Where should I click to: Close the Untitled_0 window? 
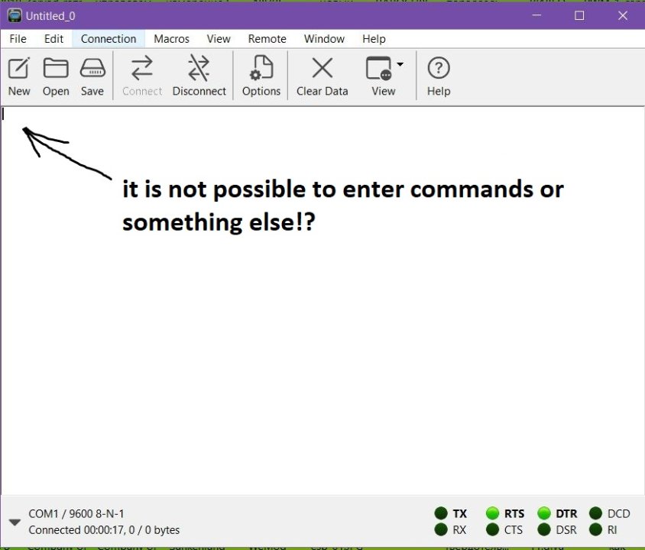pos(623,15)
